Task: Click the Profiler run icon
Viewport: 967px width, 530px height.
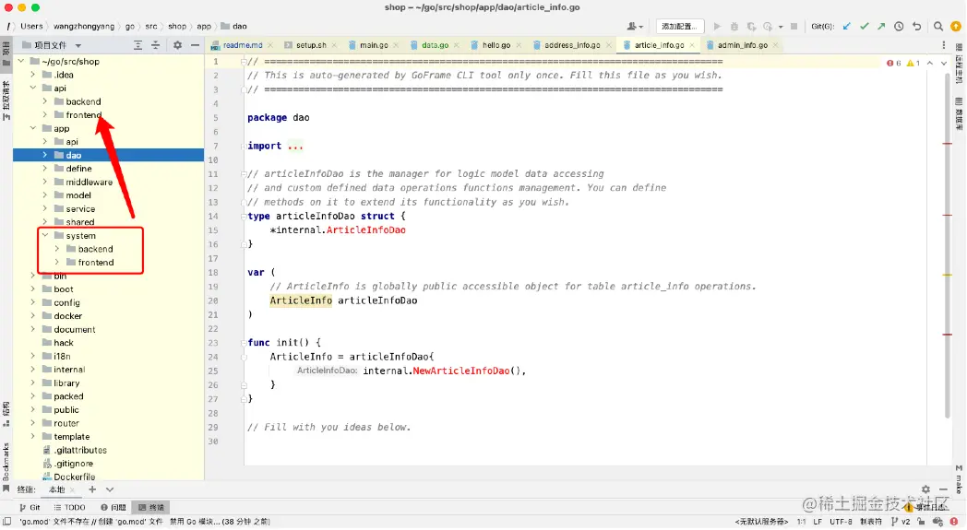Action: [x=768, y=27]
